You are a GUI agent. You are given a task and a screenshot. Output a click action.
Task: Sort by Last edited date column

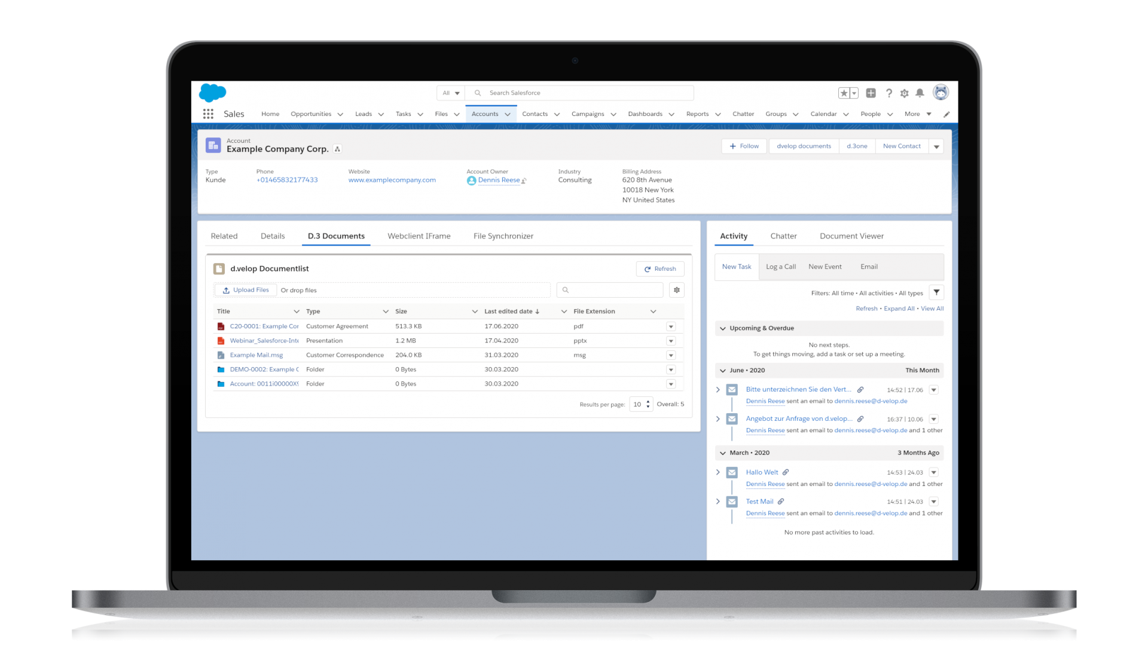(x=512, y=311)
